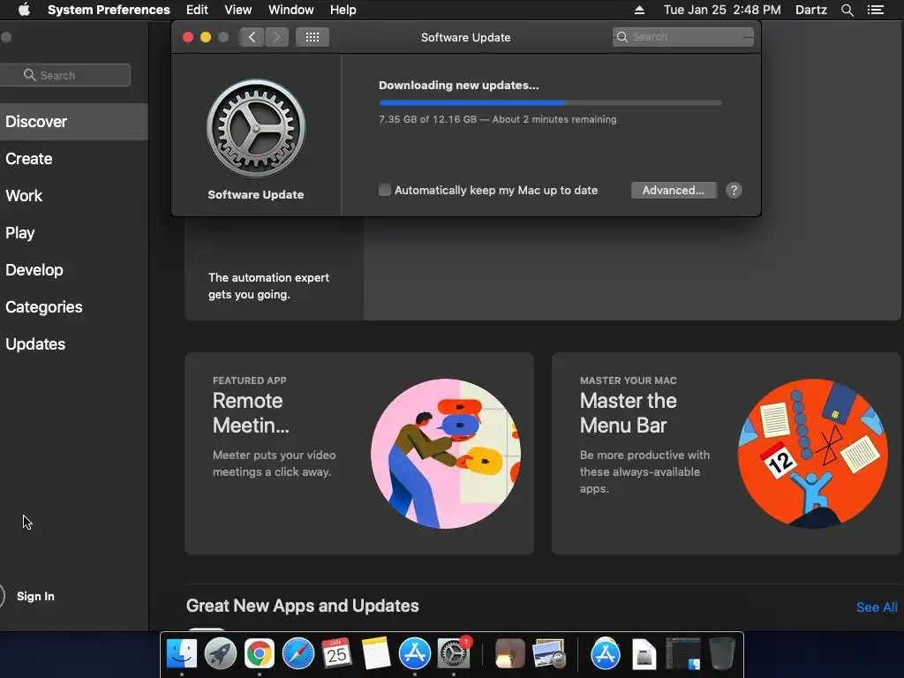Click the Remote Meeting circular artwork

click(446, 454)
